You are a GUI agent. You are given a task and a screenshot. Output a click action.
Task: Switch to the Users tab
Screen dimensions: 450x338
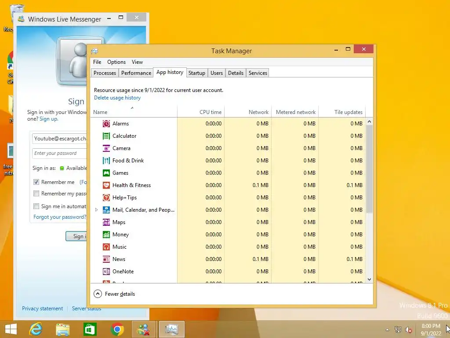coord(217,73)
